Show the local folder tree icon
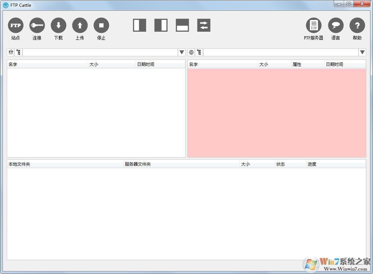This screenshot has width=373, height=274. (18, 52)
